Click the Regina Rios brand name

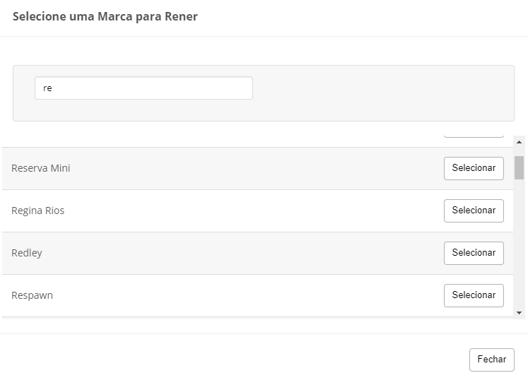pyautogui.click(x=38, y=211)
